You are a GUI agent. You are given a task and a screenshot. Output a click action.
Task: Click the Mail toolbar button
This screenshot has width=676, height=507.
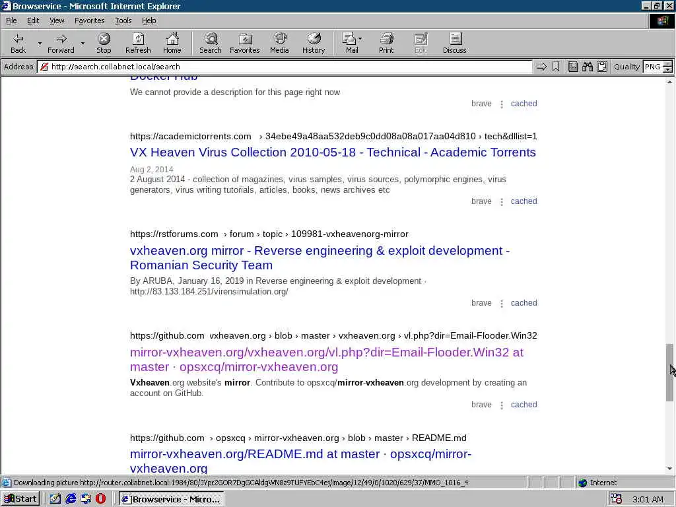[351, 43]
